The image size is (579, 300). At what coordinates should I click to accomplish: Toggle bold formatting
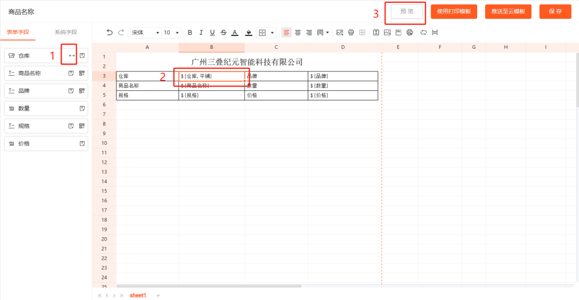190,33
